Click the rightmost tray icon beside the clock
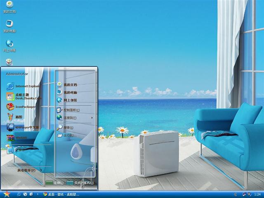 [249, 194]
